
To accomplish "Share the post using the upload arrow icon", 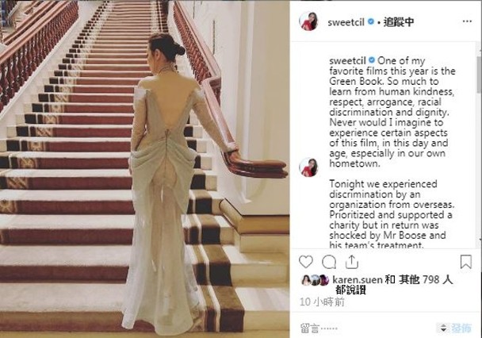I will pos(352,262).
